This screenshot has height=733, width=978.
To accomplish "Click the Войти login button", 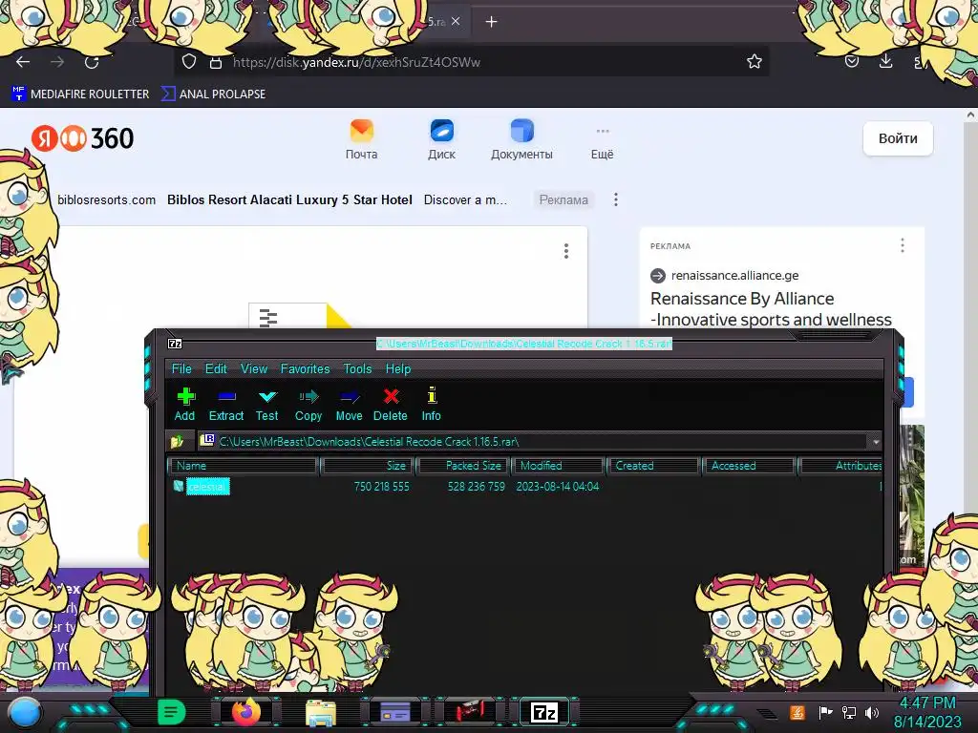I will (x=898, y=138).
